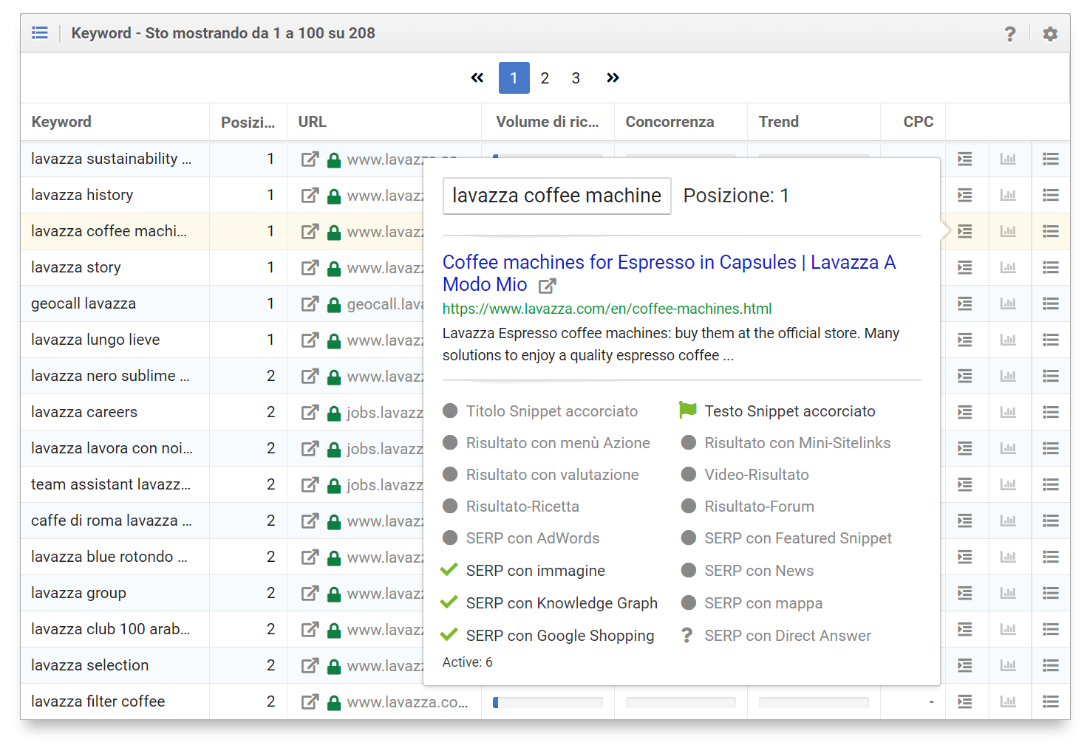Image resolution: width=1090 pixels, height=745 pixels.
Task: Select page 3 in pagination
Action: pos(576,78)
